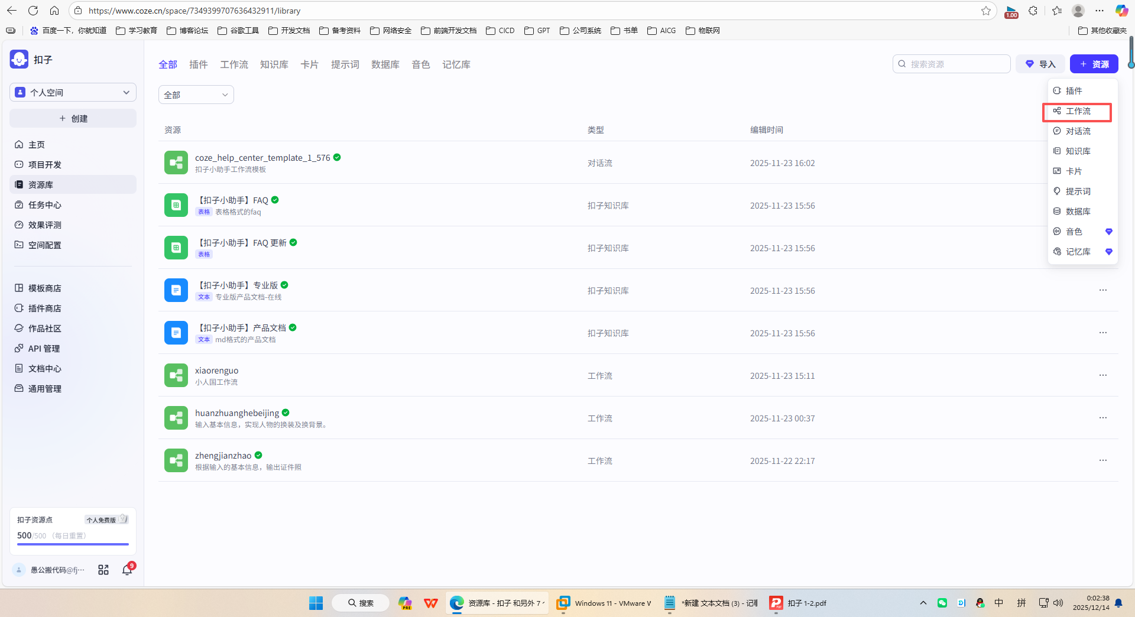Image resolution: width=1135 pixels, height=617 pixels.
Task: Expand the 个人空间 workspace dropdown
Action: tap(73, 92)
